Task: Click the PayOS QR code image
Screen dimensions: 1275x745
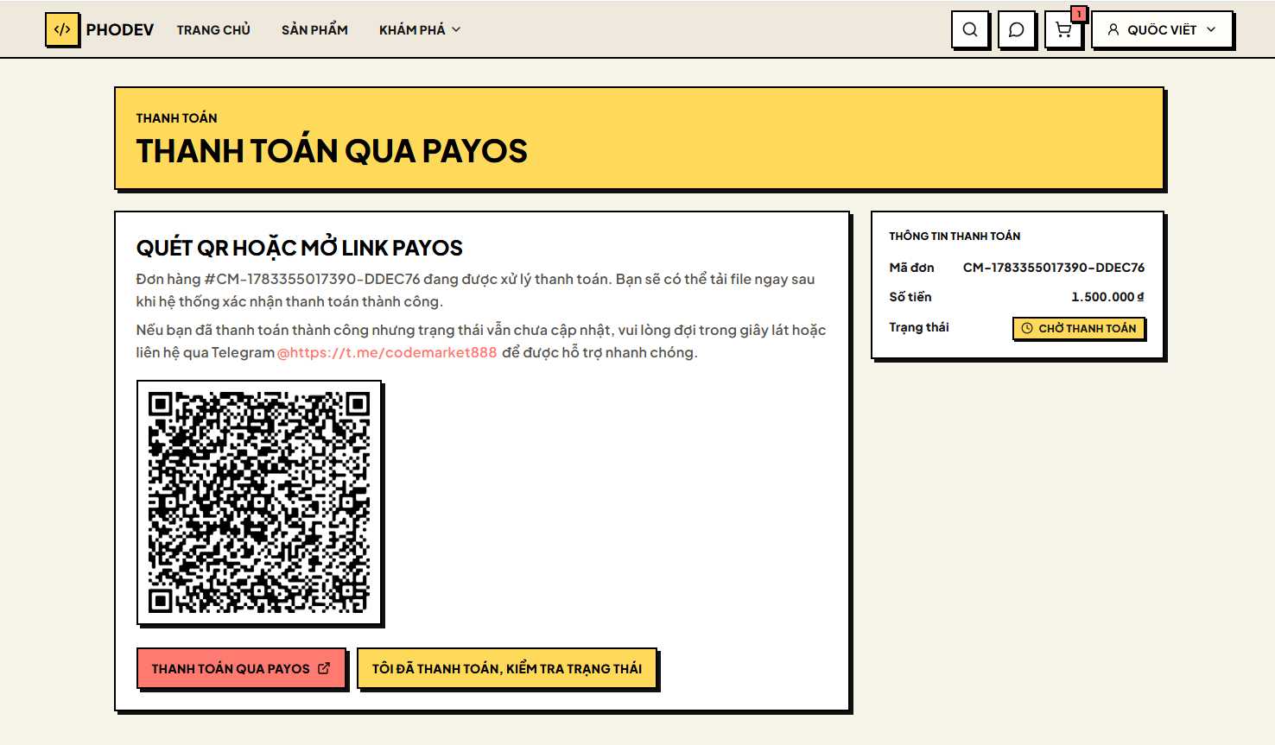Action: [259, 502]
